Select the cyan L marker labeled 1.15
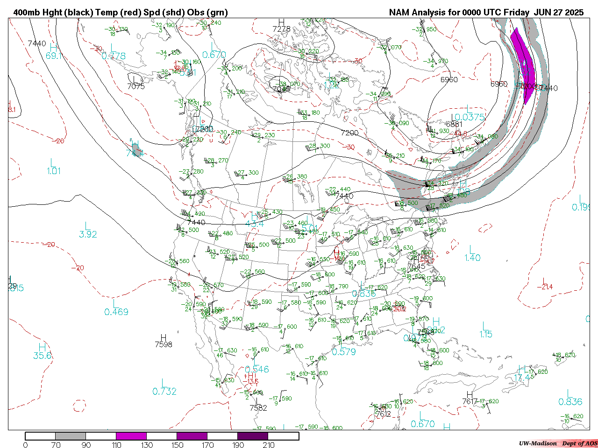Viewport: 598px width, 448px height. pos(485,326)
